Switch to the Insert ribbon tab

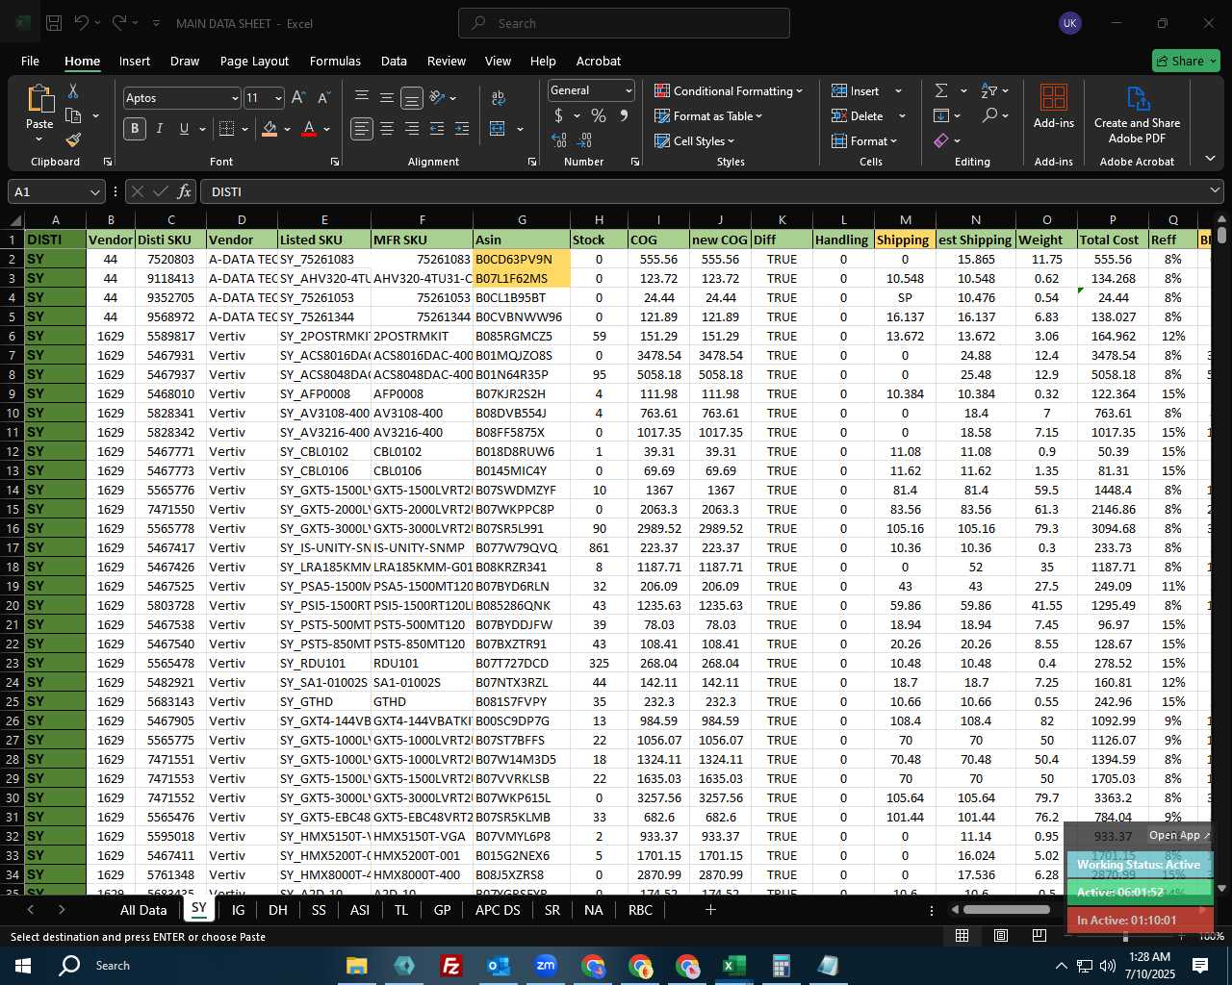pos(135,61)
